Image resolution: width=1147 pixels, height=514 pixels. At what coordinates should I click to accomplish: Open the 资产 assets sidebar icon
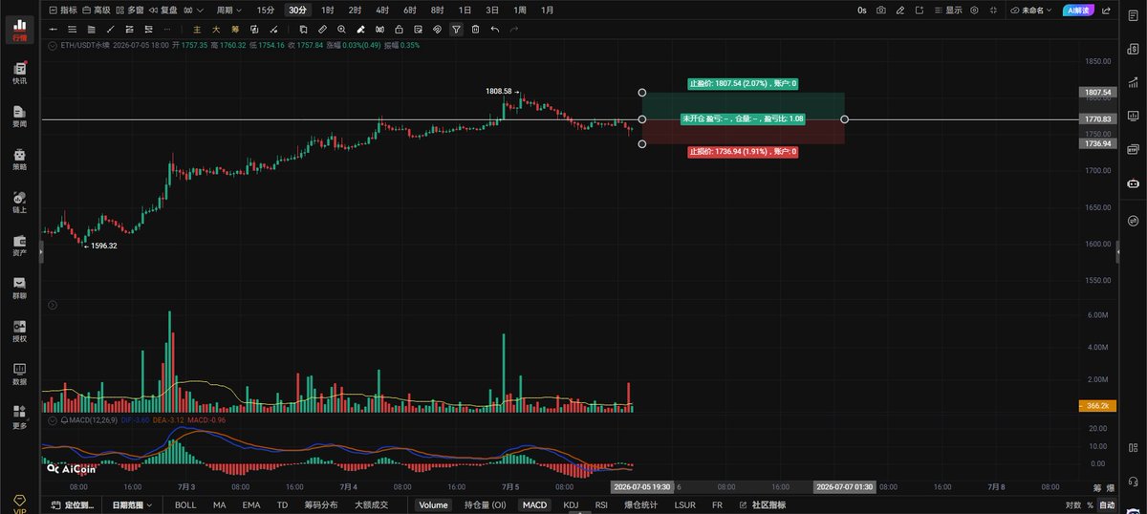(19, 246)
